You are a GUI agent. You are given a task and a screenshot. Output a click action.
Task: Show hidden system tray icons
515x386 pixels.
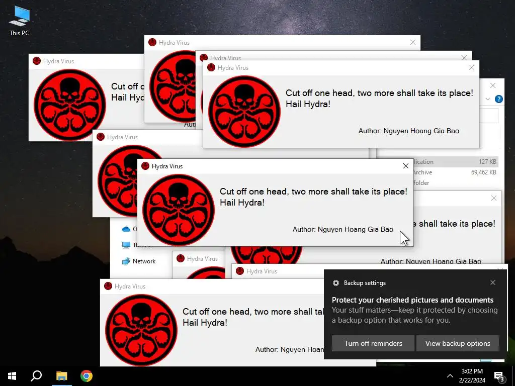click(450, 376)
